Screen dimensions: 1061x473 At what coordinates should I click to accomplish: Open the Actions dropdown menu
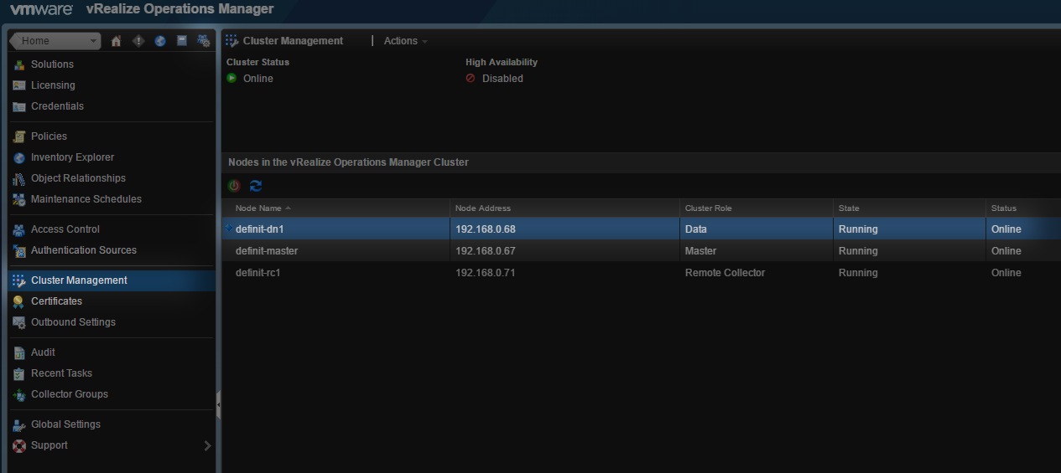coord(405,41)
